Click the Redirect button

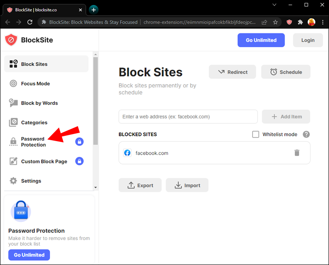click(232, 72)
